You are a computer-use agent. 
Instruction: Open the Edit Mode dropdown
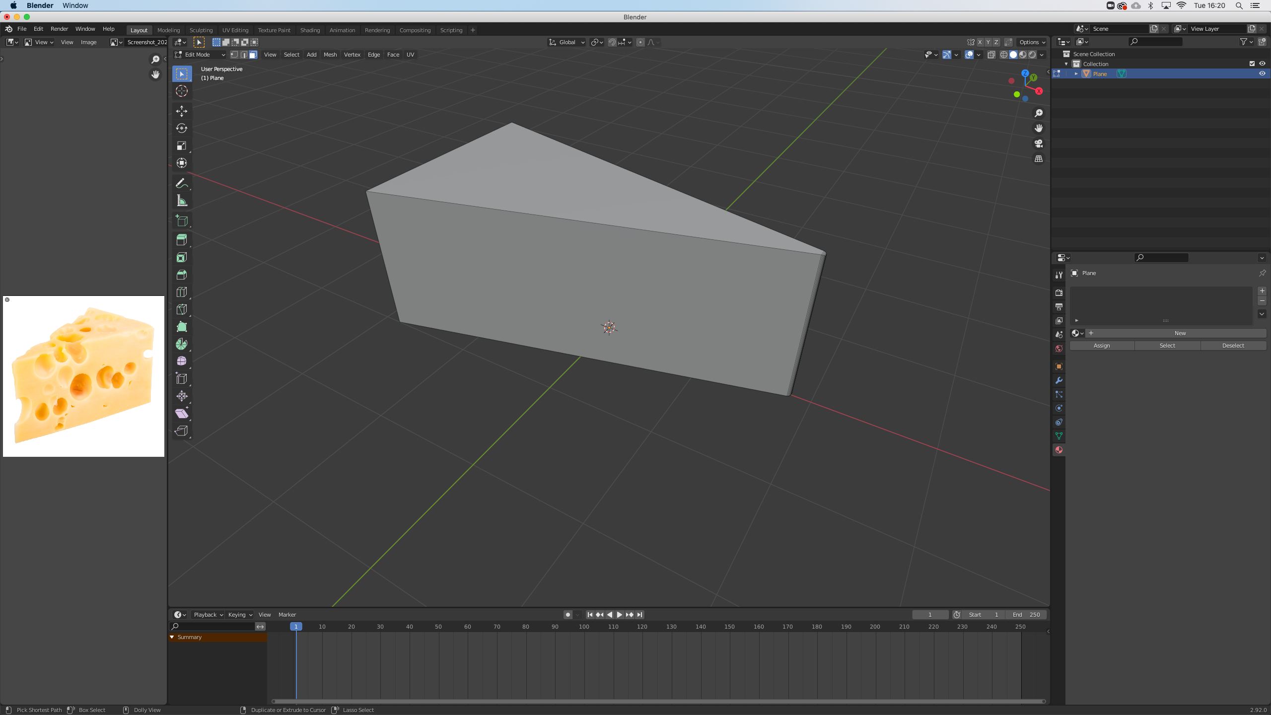[200, 55]
